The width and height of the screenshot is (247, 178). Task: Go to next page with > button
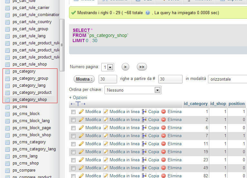click(x=125, y=67)
